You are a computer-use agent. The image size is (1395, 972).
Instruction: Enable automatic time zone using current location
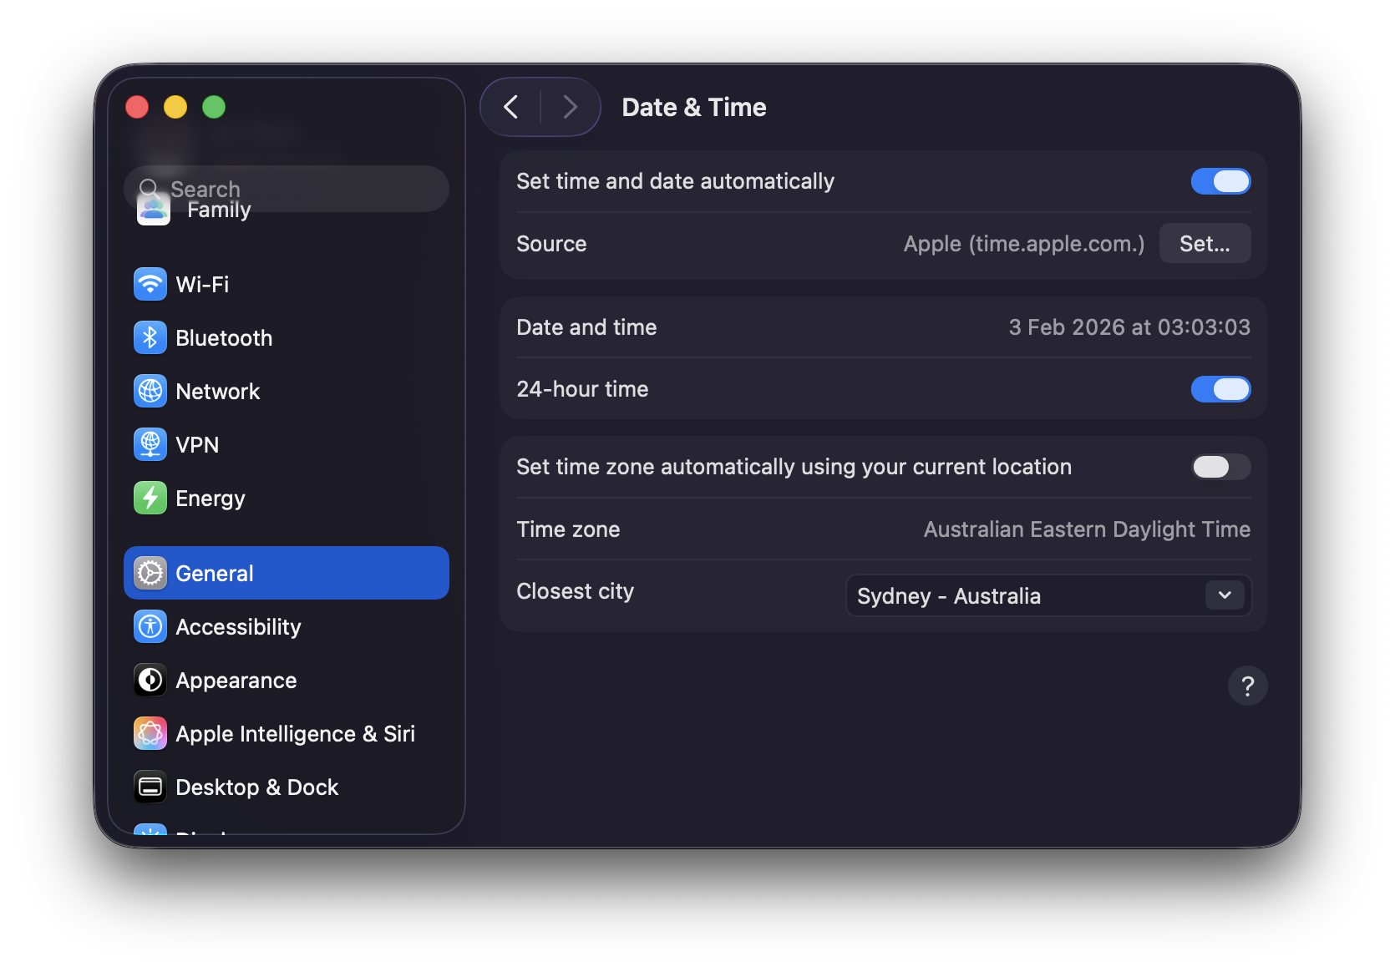(x=1220, y=467)
